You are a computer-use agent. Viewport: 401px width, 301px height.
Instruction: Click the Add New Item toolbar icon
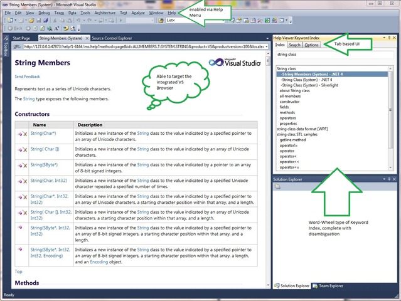21,20
